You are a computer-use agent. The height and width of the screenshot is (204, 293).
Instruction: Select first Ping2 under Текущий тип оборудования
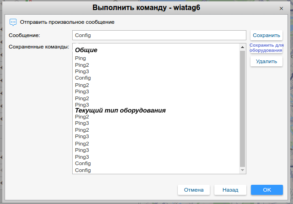[x=82, y=117]
